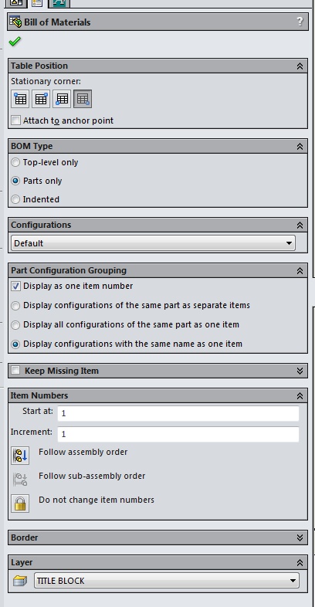Enable the Keep Missing Item checkbox

(x=15, y=371)
